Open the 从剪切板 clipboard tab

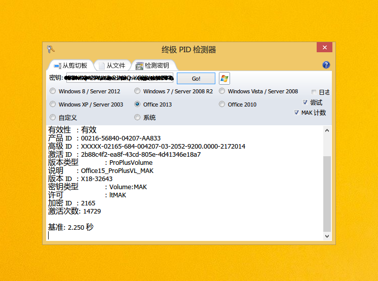(x=70, y=65)
